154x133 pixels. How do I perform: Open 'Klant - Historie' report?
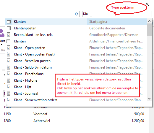26,80
